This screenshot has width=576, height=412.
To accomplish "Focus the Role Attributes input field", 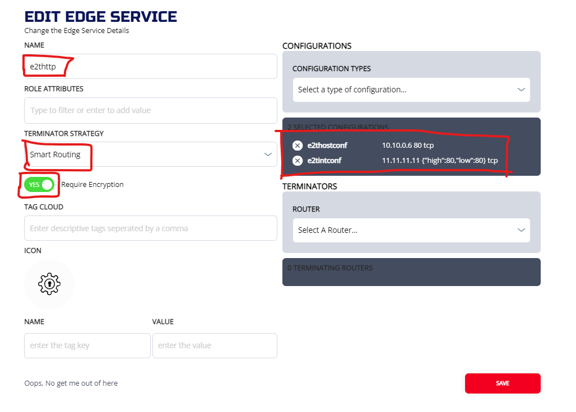I will click(150, 110).
